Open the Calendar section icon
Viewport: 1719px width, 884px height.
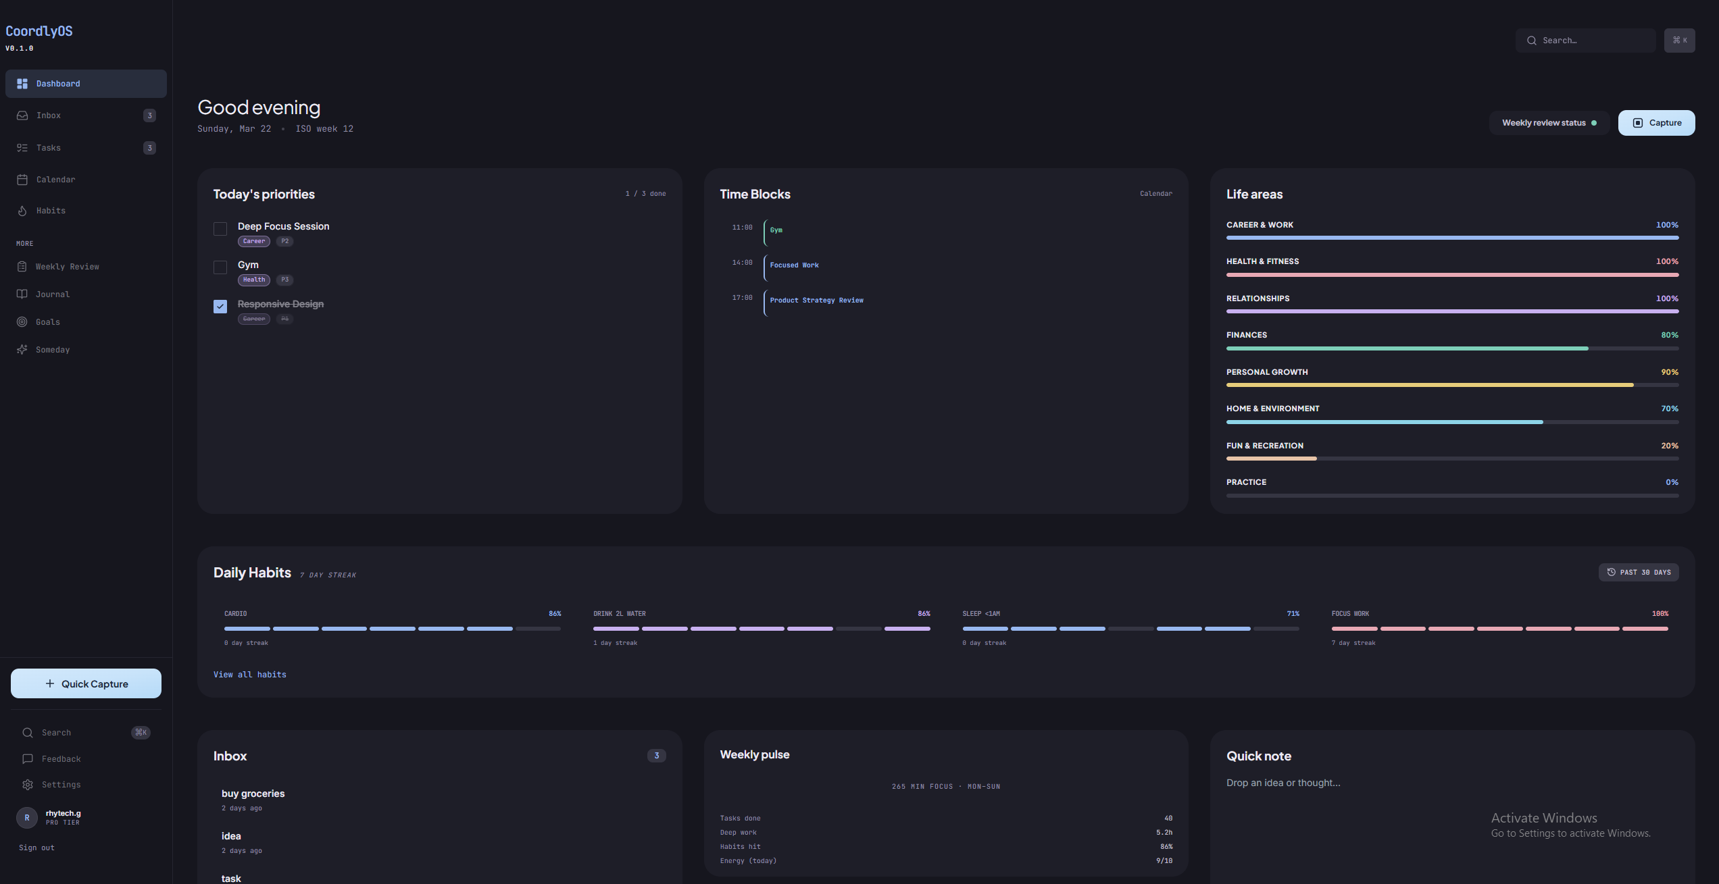(23, 179)
